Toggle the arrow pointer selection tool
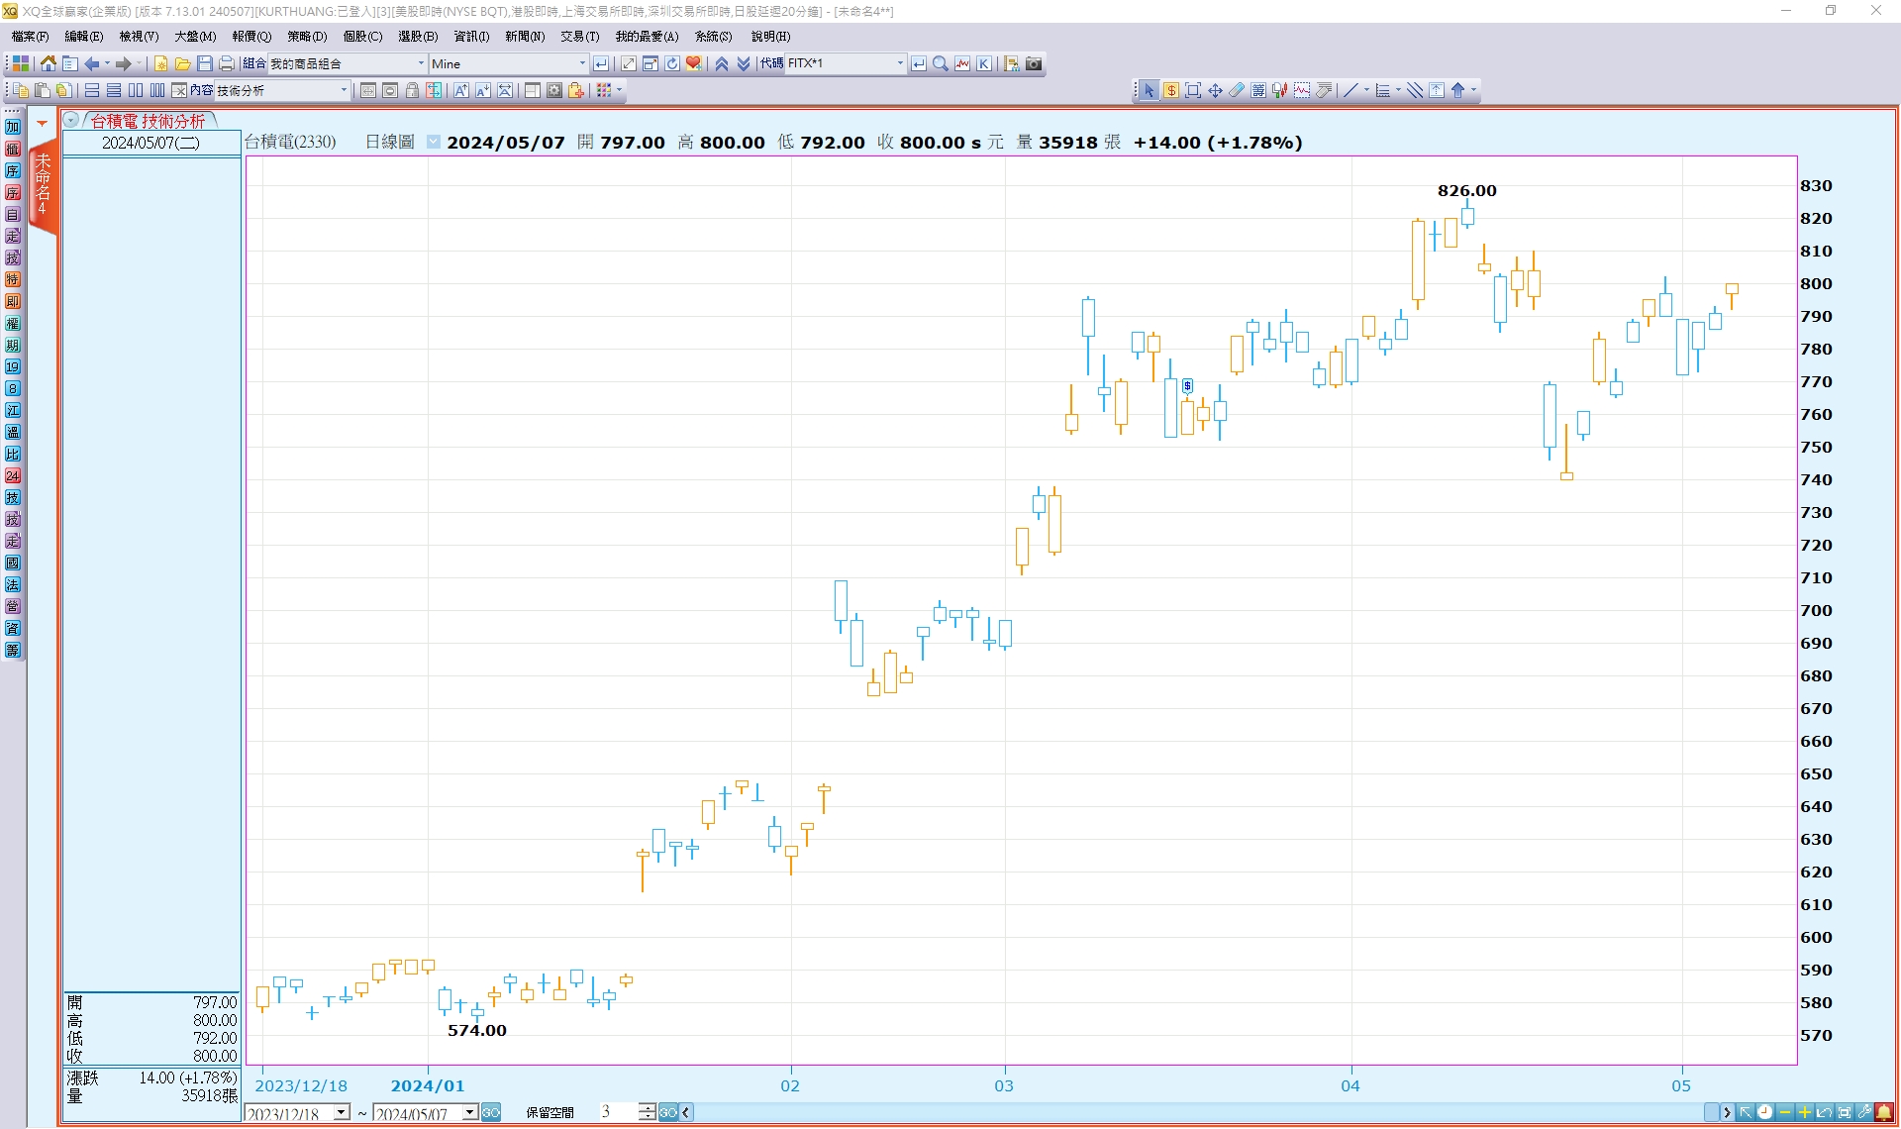The height and width of the screenshot is (1129, 1901). [x=1149, y=90]
